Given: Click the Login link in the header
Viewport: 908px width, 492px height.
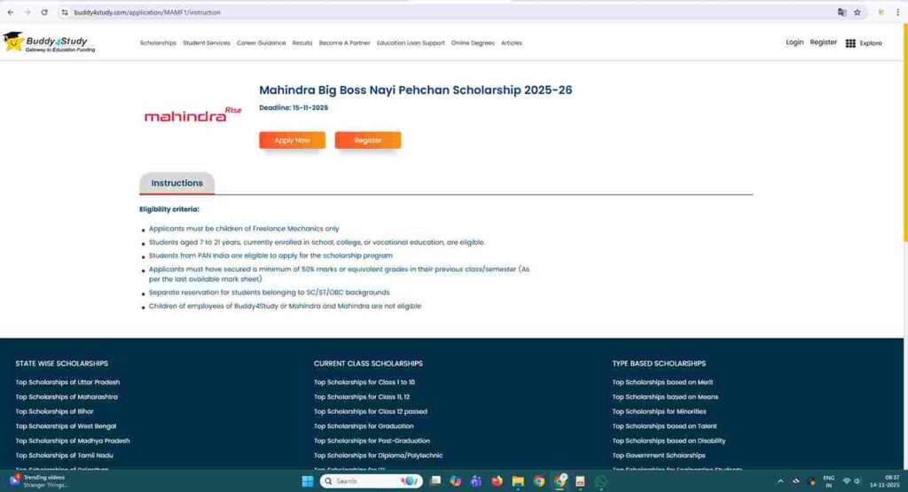Looking at the screenshot, I should (794, 43).
